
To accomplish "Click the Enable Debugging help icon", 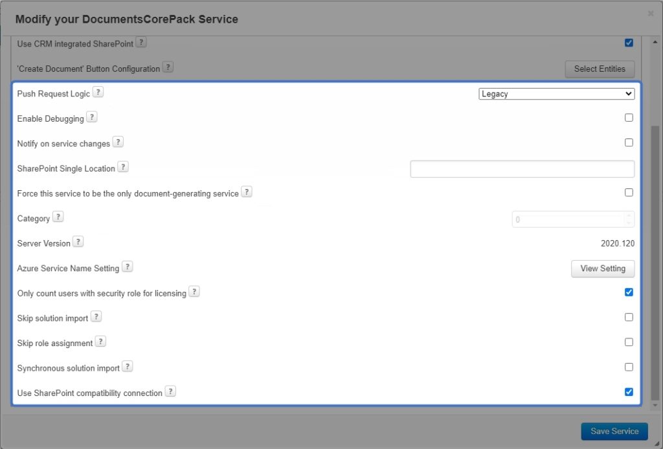I will (90, 116).
